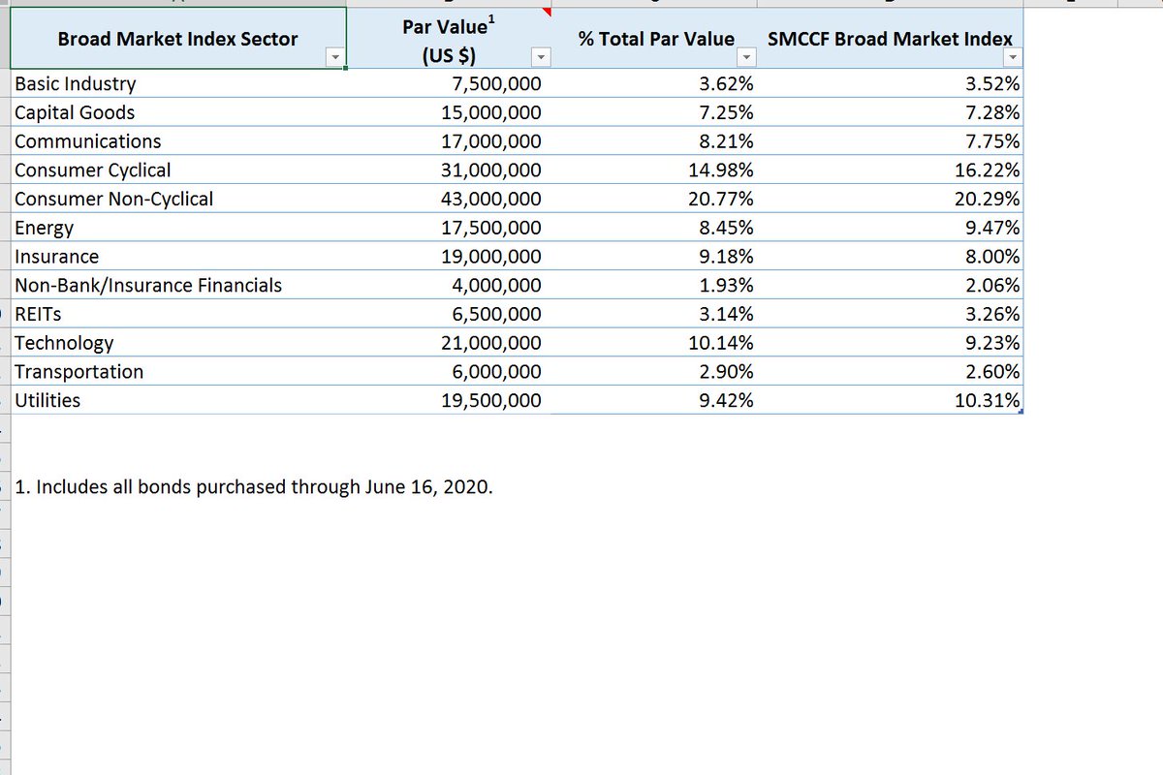
Task: Select the 3.52% index cell
Action: (889, 84)
